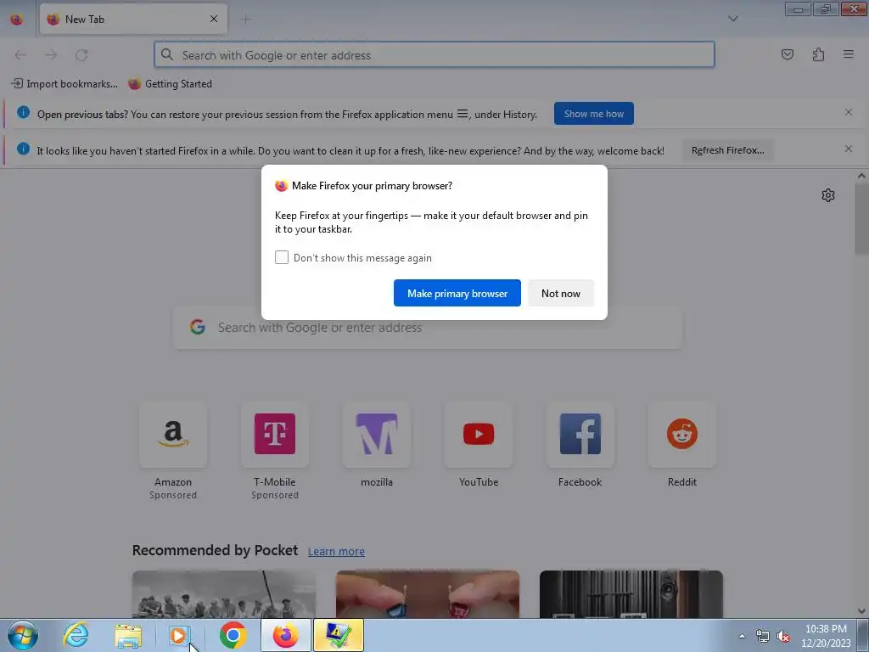Screen dimensions: 869x652
Task: Show hidden tray icons arrow
Action: point(742,636)
